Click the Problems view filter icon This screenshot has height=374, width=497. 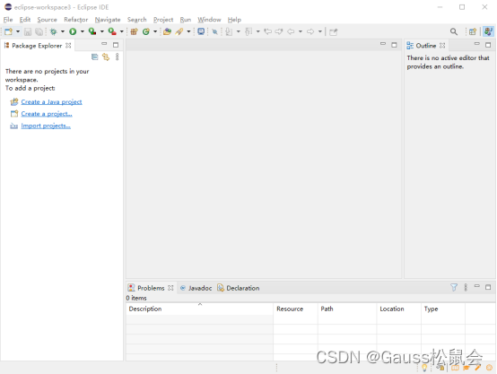point(454,288)
